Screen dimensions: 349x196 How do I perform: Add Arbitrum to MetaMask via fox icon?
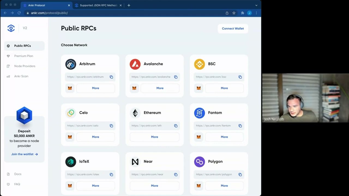pyautogui.click(x=70, y=88)
